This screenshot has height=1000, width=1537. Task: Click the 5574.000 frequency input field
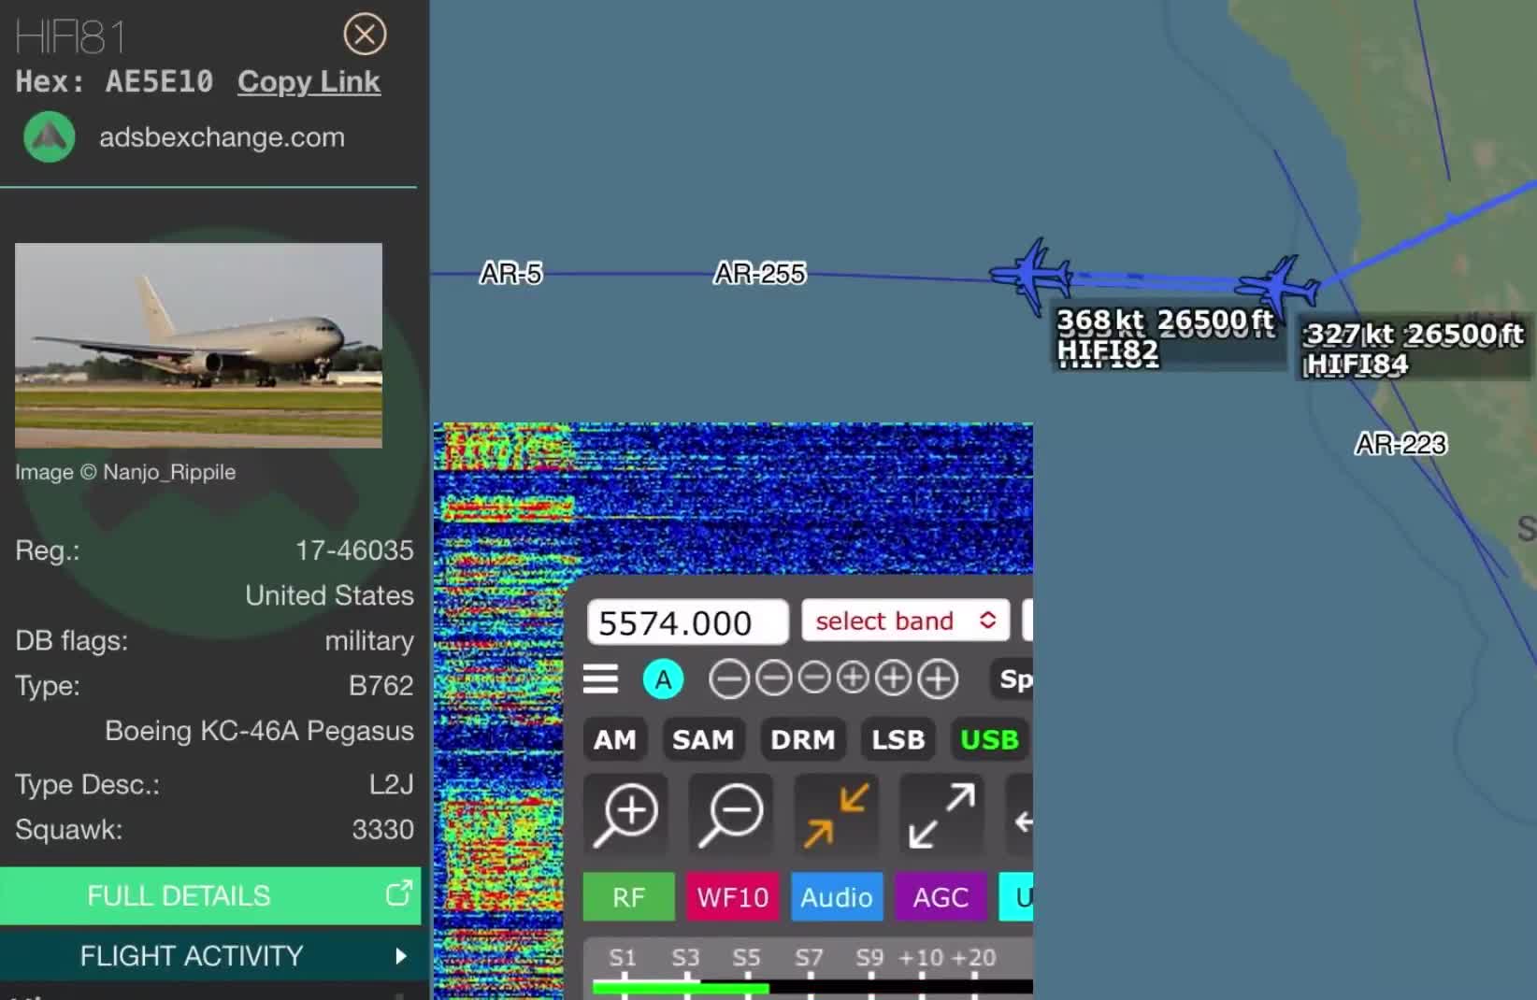pos(686,621)
